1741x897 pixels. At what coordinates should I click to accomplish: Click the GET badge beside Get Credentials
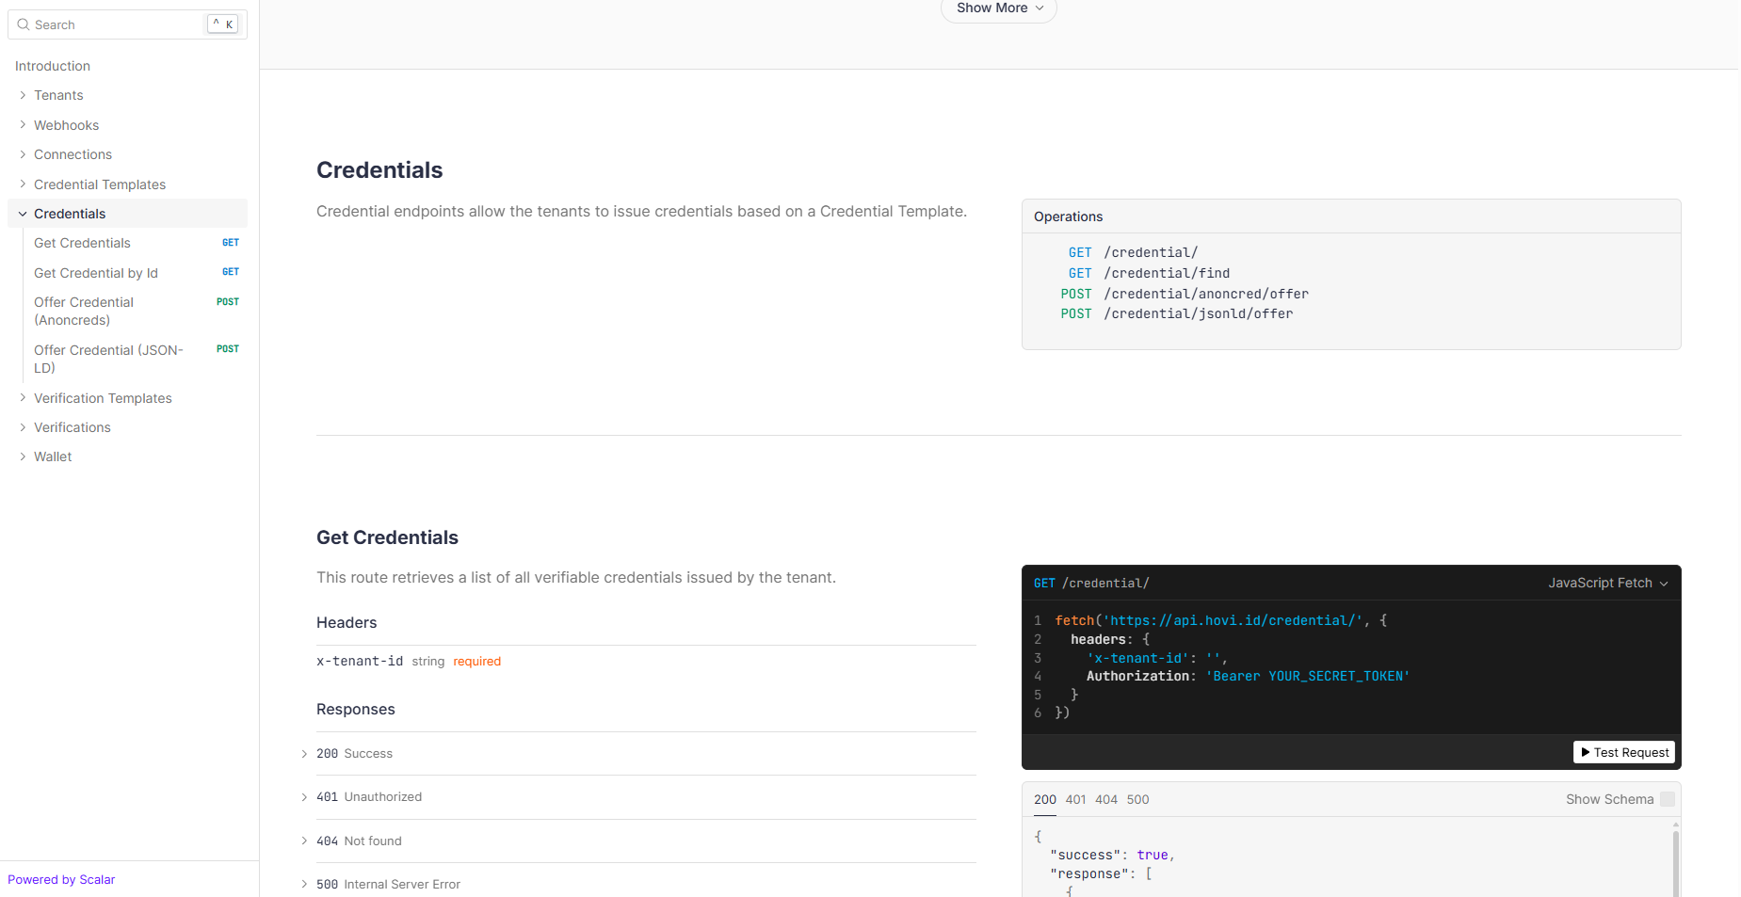click(x=231, y=243)
